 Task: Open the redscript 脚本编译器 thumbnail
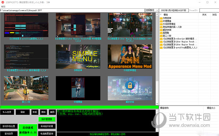click(26, 57)
